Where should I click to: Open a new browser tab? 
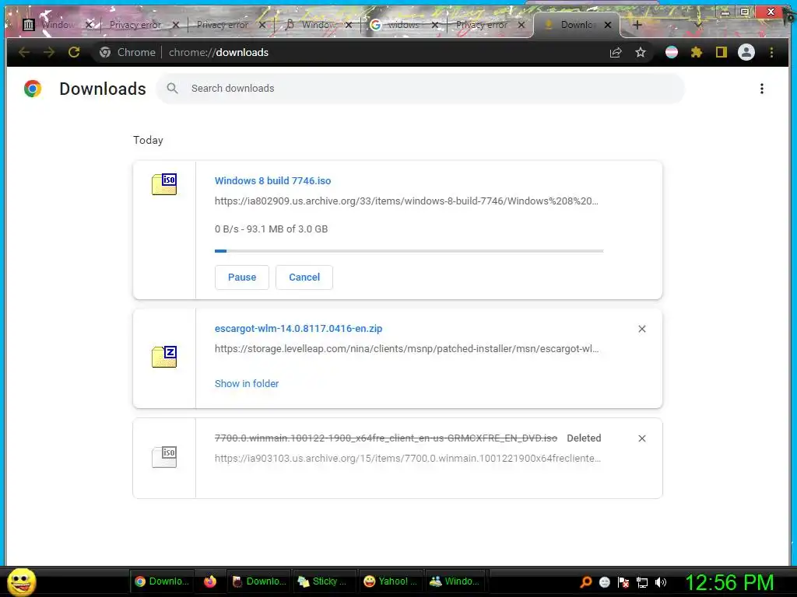coord(637,24)
